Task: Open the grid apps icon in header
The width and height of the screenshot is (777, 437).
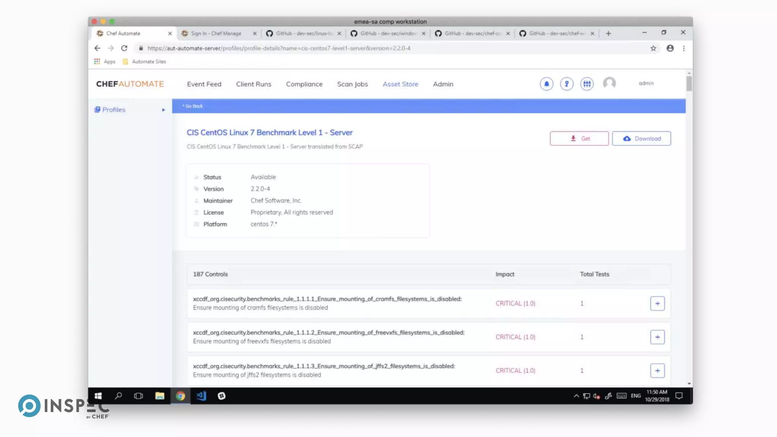Action: pyautogui.click(x=587, y=84)
